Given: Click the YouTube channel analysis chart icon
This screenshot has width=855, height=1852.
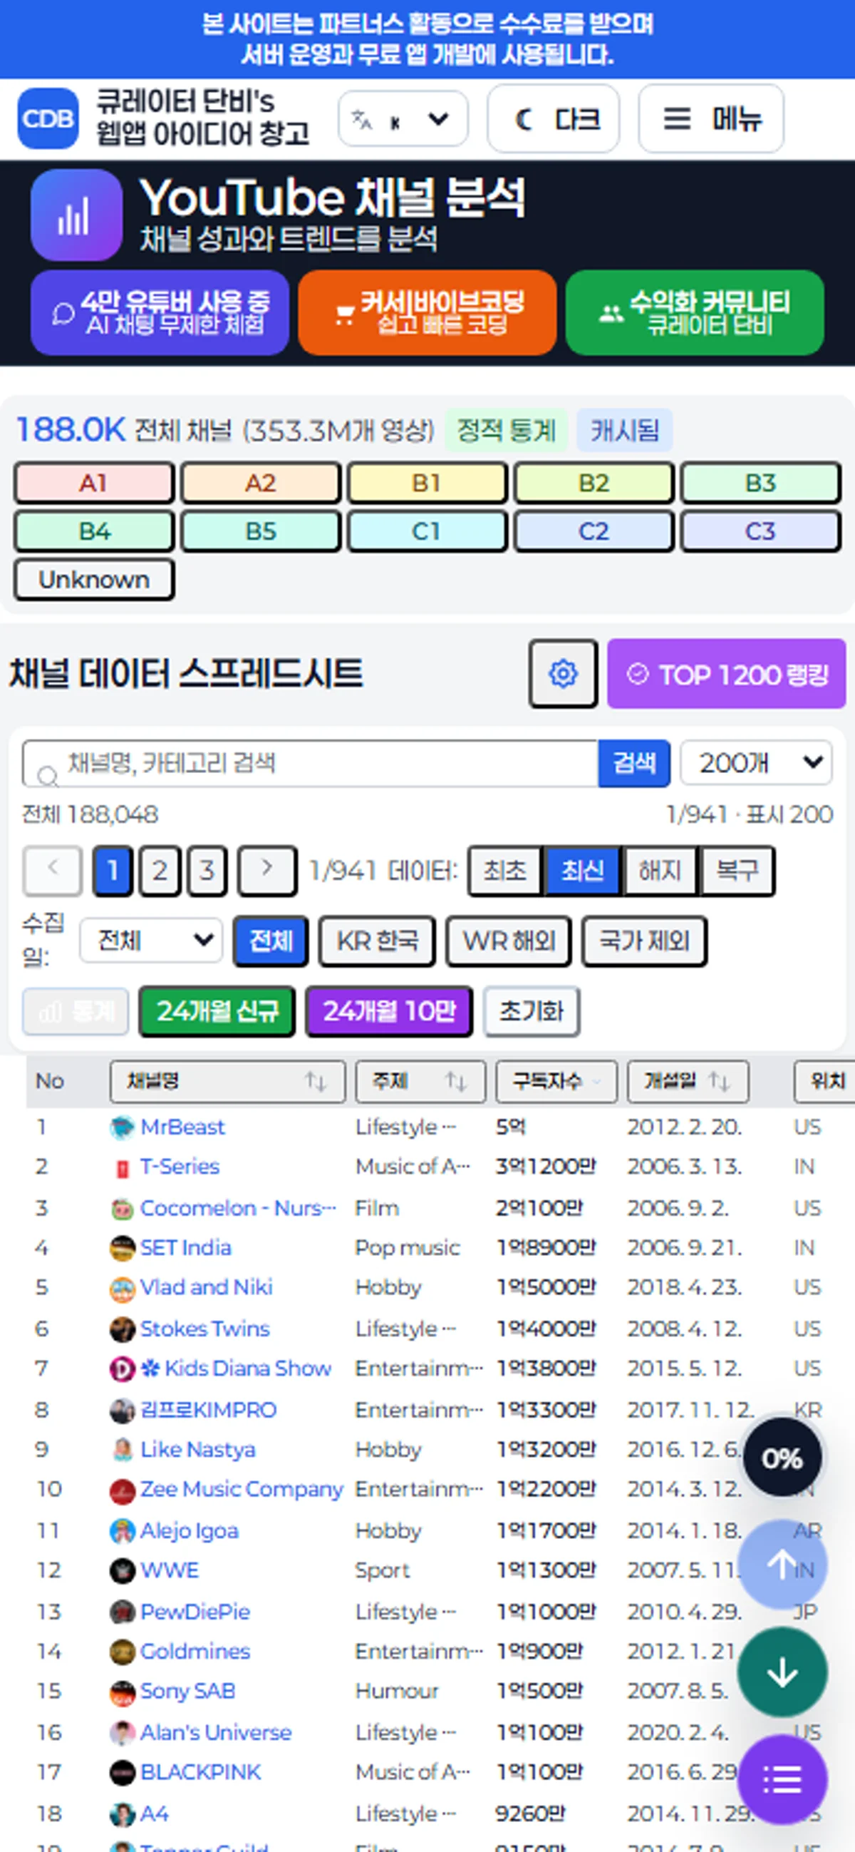Looking at the screenshot, I should pyautogui.click(x=76, y=215).
